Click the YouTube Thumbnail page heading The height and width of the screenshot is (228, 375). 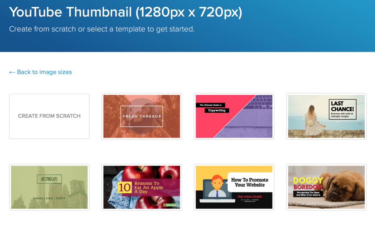tap(126, 12)
